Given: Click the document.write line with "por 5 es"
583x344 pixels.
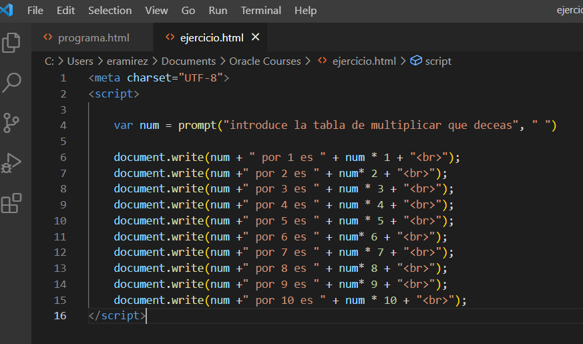Looking at the screenshot, I should point(284,221).
